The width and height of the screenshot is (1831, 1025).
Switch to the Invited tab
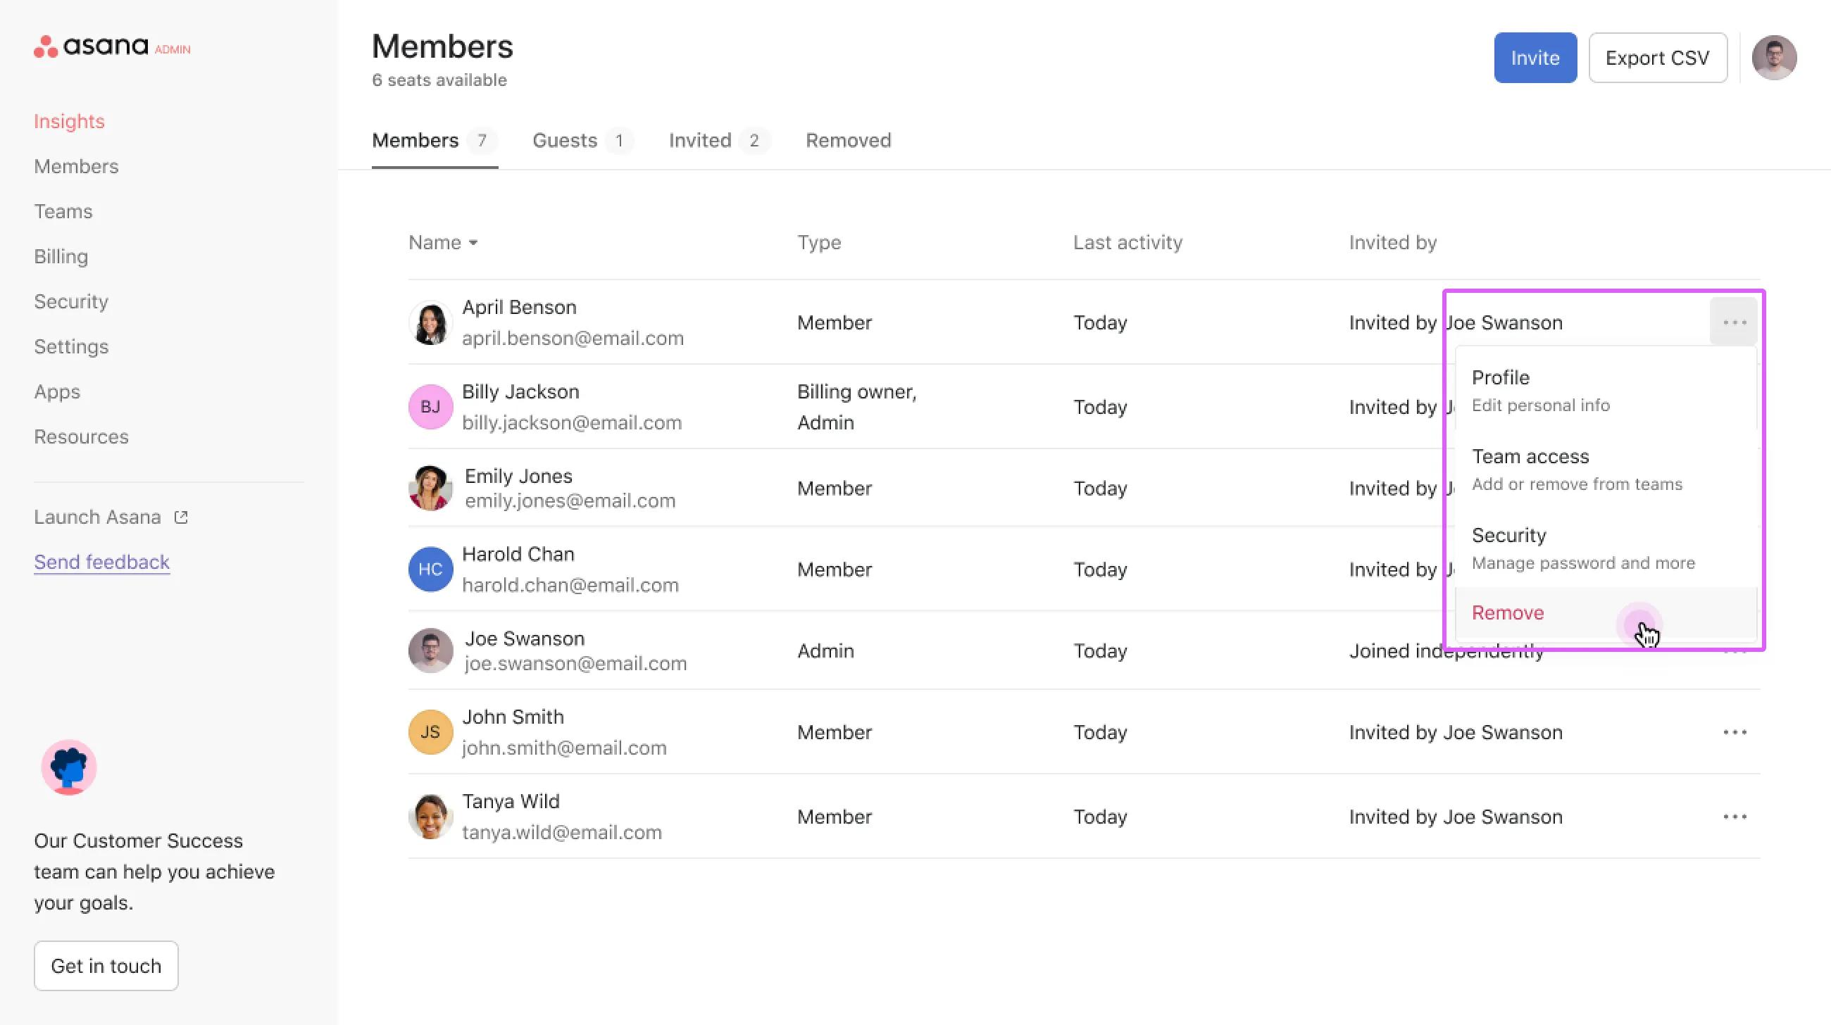point(700,141)
